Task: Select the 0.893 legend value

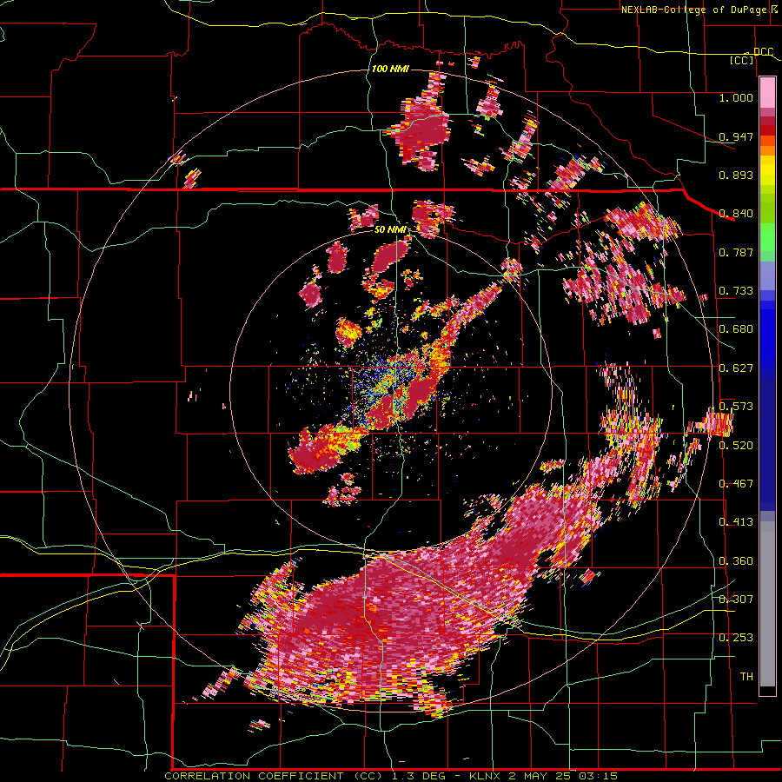Action: coord(736,175)
